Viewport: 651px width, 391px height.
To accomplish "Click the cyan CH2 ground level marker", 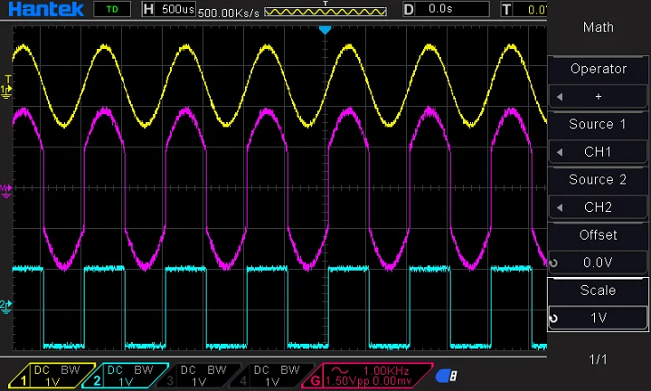I will (7, 306).
